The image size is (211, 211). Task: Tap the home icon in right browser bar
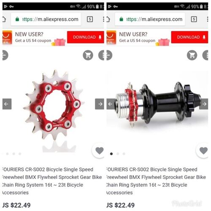pyautogui.click(x=108, y=19)
